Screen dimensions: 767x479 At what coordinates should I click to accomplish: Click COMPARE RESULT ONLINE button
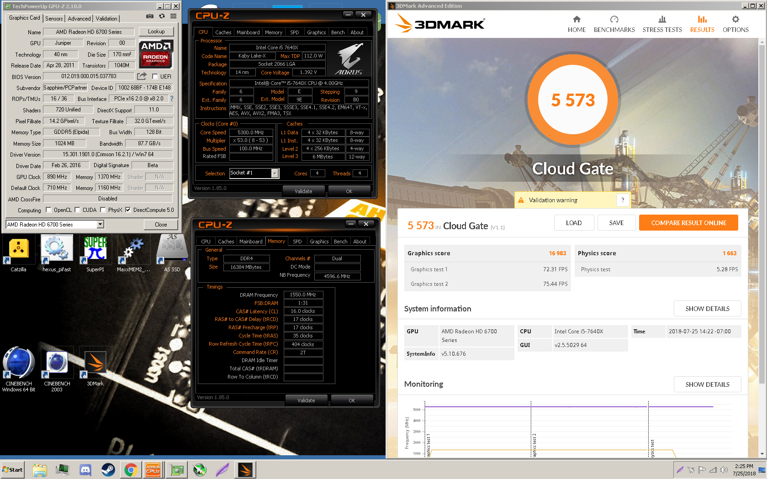click(688, 223)
